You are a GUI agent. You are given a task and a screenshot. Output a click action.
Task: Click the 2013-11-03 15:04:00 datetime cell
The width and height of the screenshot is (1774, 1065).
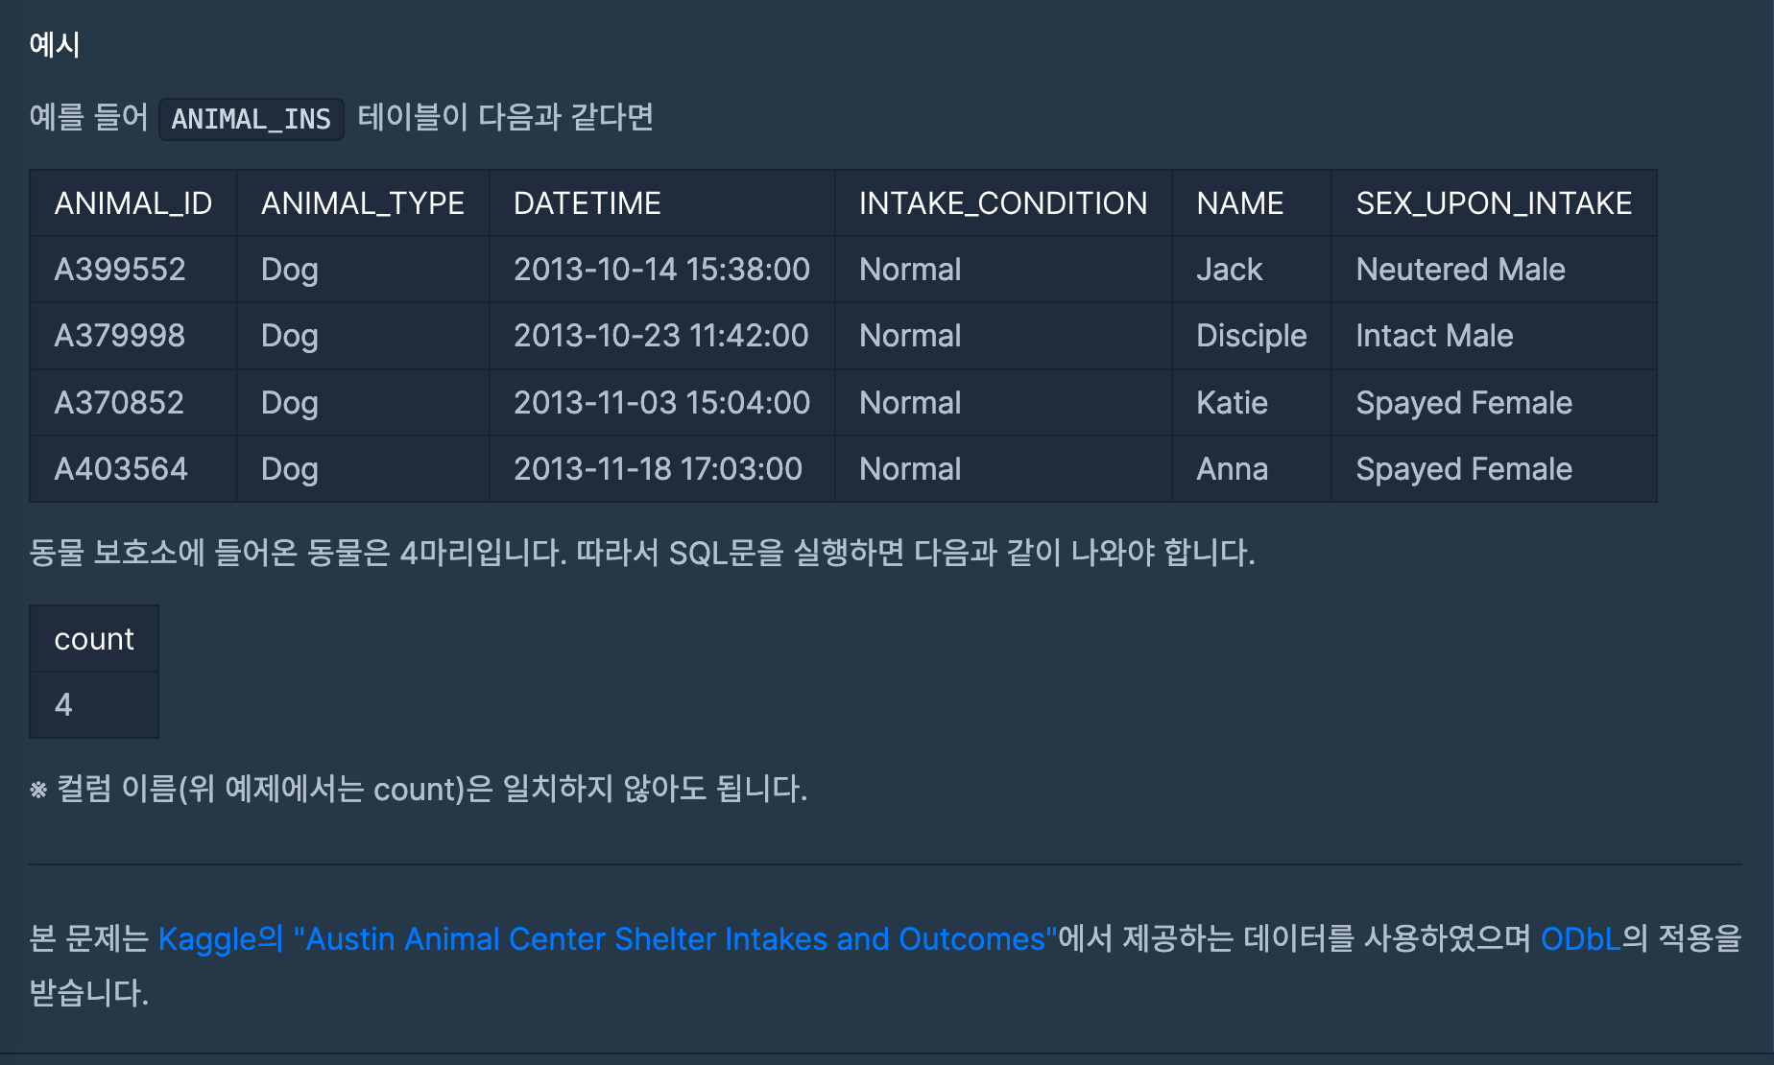point(661,403)
